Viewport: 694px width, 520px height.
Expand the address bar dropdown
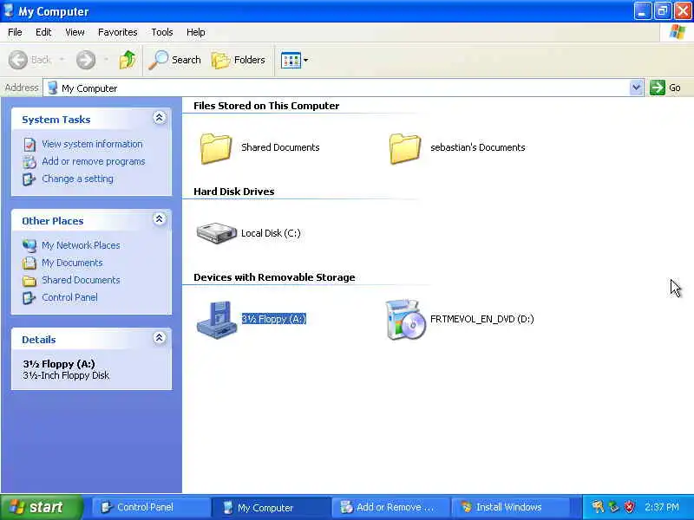coord(636,88)
